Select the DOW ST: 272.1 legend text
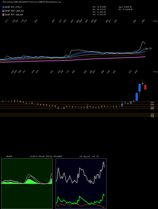Screen dimensions: 158x209 pos(13,7)
